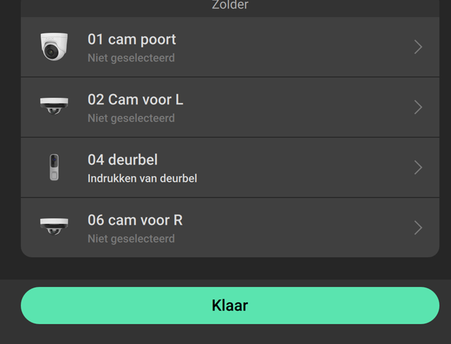The height and width of the screenshot is (344, 451).
Task: Choose the "02 Cam voor L" title text
Action: [x=135, y=100]
